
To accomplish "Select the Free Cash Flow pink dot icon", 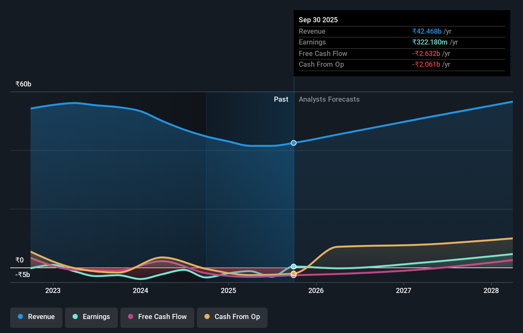I will point(131,317).
